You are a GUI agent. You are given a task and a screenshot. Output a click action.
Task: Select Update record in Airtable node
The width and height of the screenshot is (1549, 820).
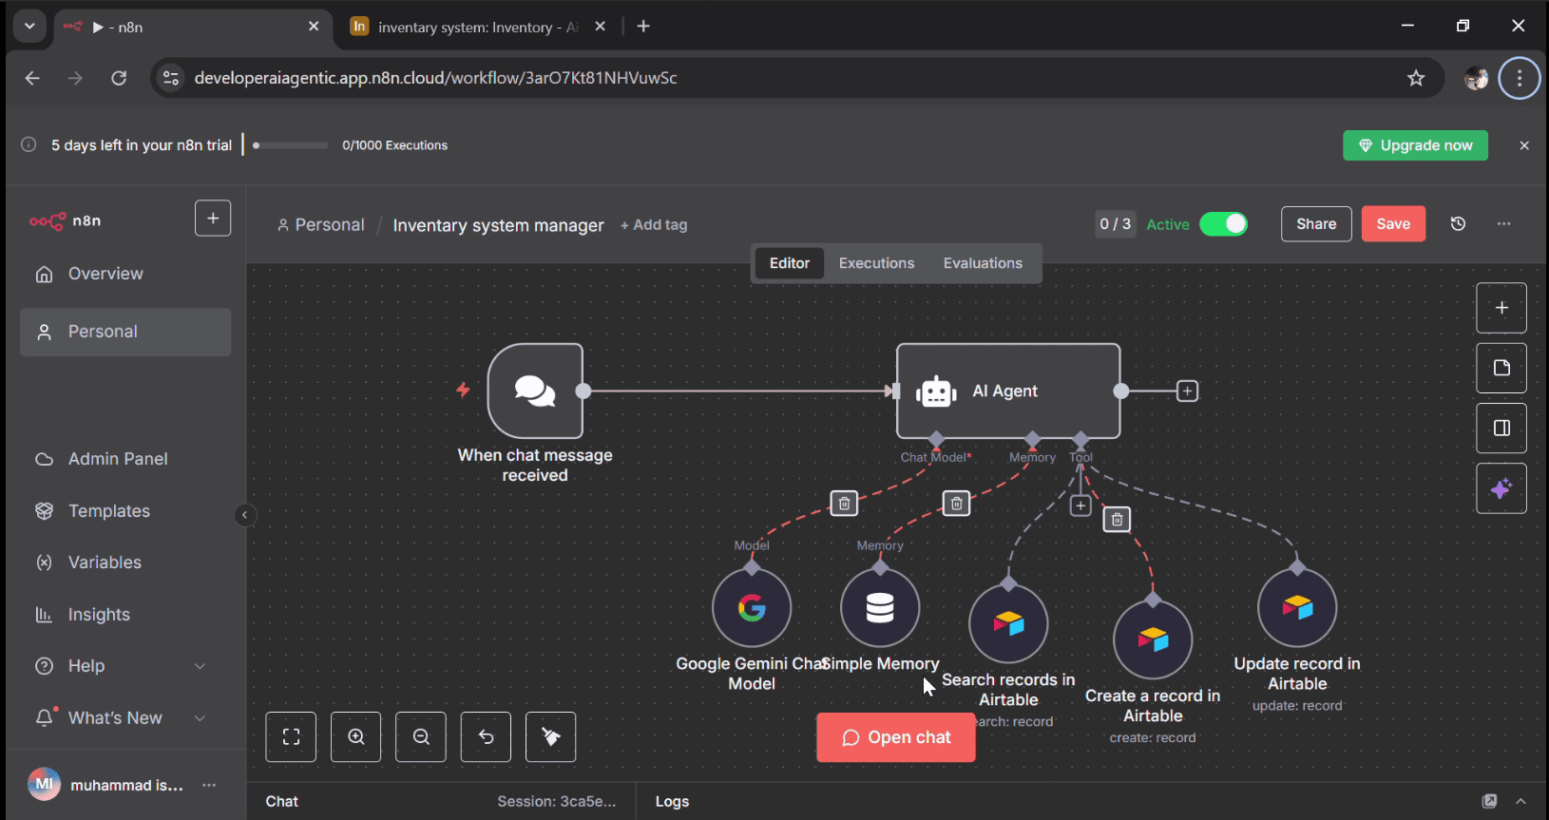tap(1297, 608)
